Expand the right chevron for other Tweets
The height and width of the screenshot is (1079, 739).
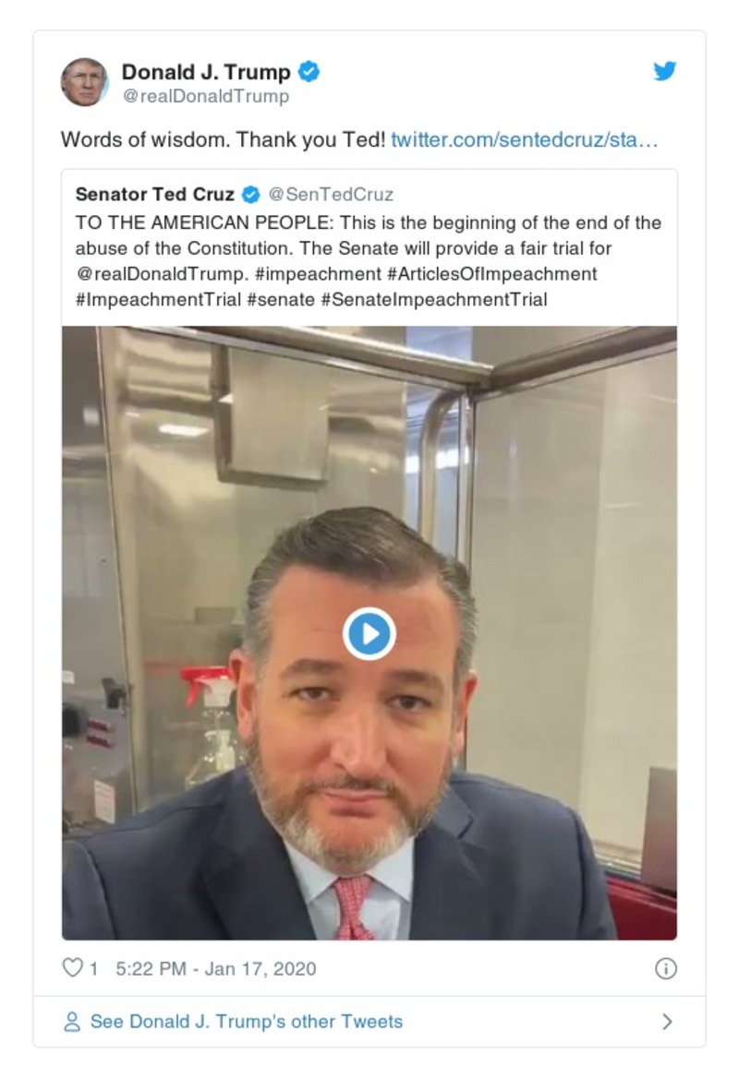[667, 1022]
